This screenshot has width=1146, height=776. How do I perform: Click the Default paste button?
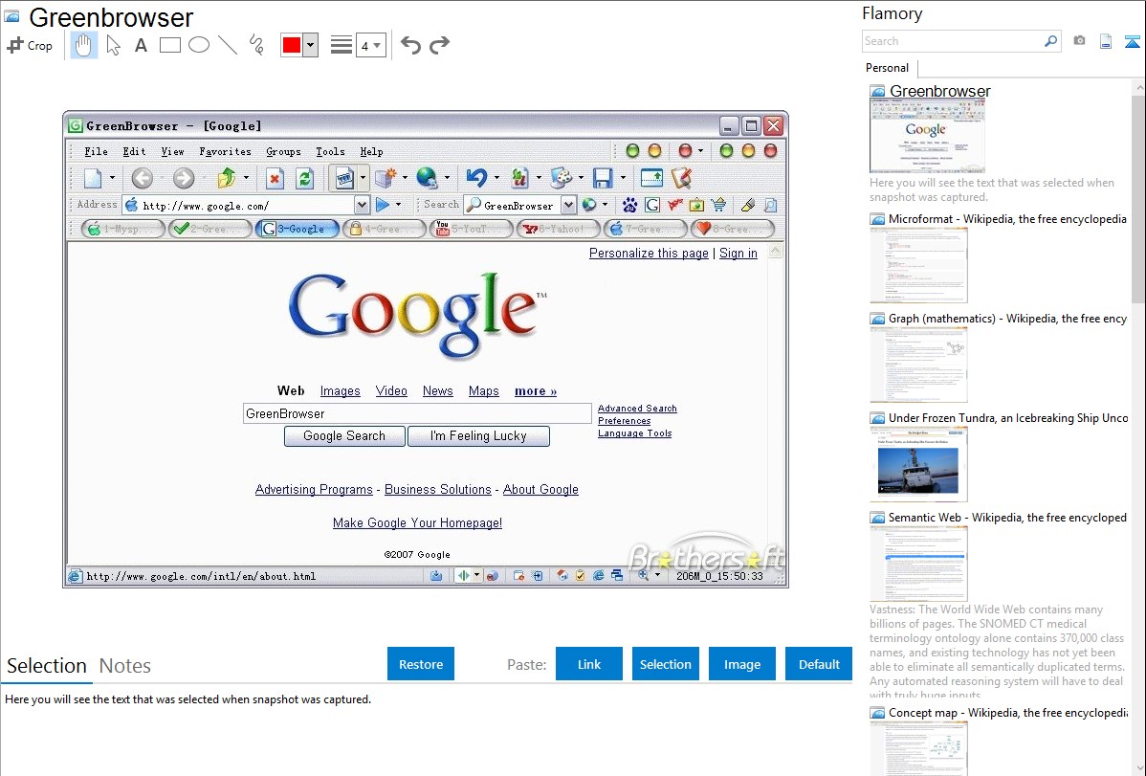pos(819,664)
